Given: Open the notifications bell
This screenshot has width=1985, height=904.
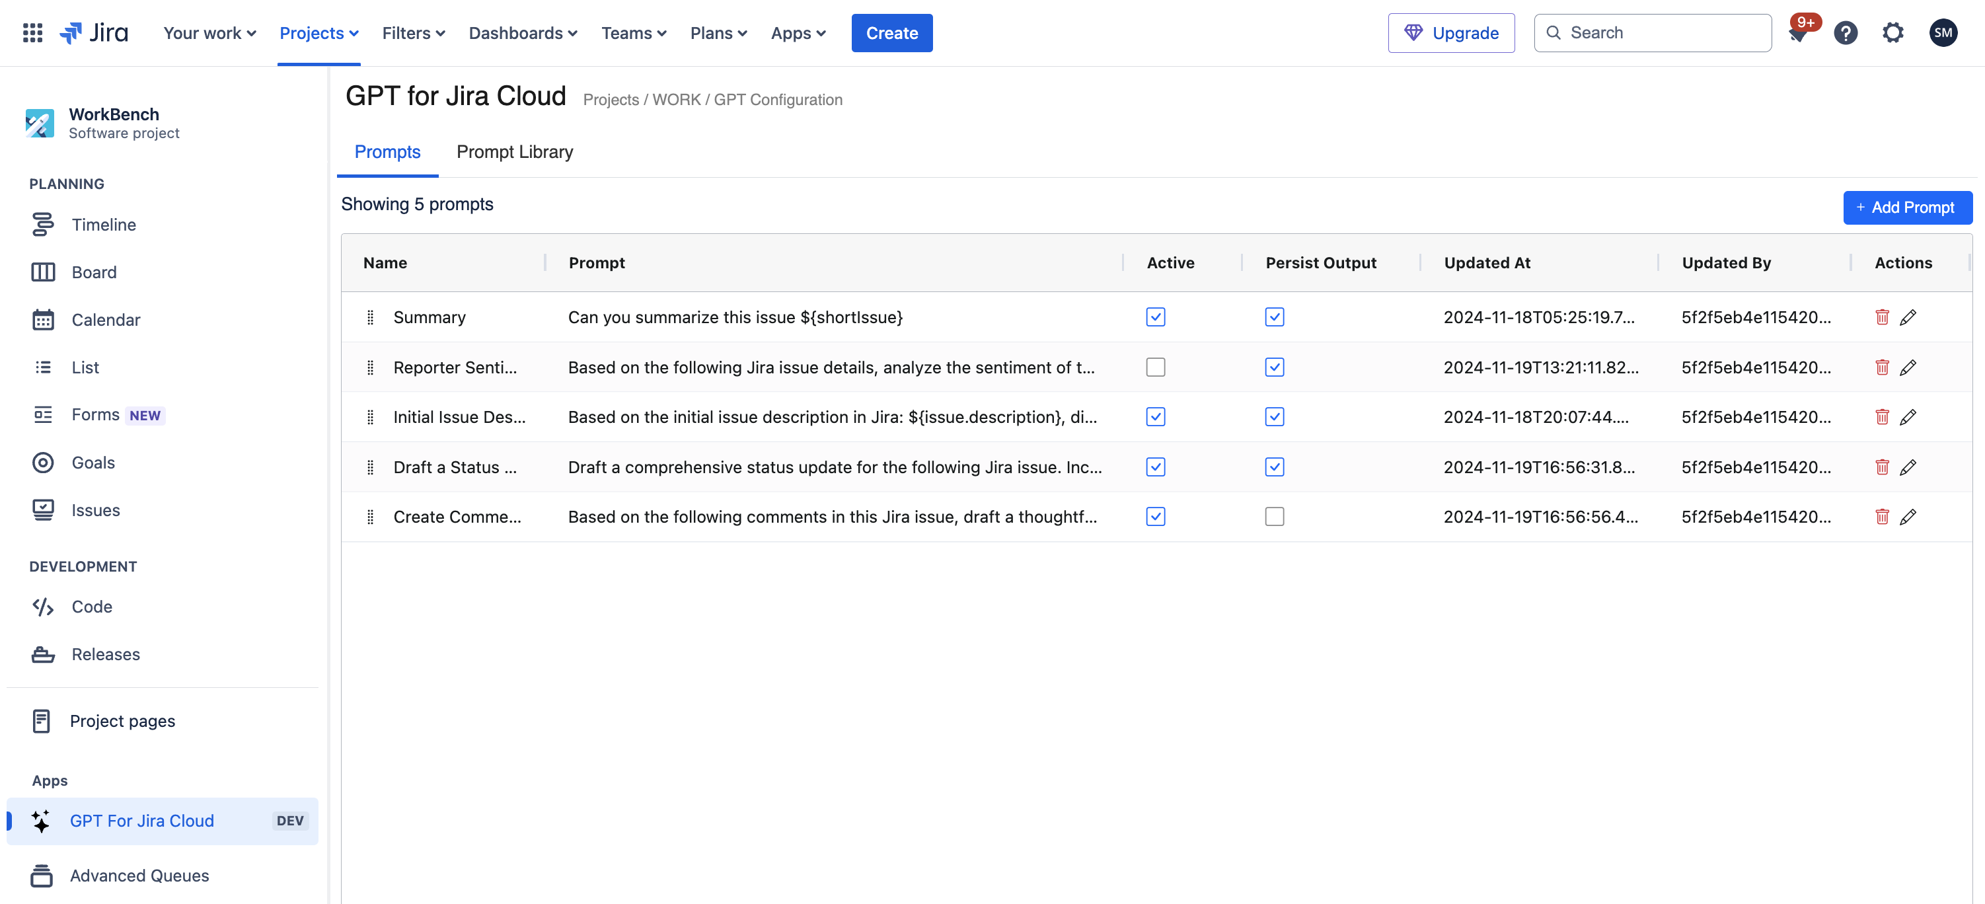Looking at the screenshot, I should point(1799,34).
